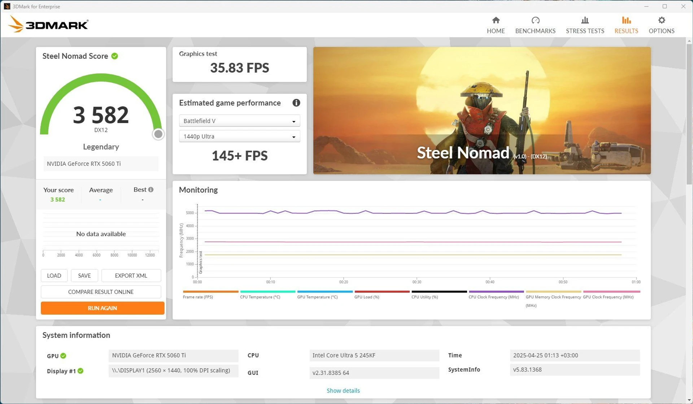The width and height of the screenshot is (693, 404).
Task: Click the SAVE button
Action: pyautogui.click(x=84, y=275)
